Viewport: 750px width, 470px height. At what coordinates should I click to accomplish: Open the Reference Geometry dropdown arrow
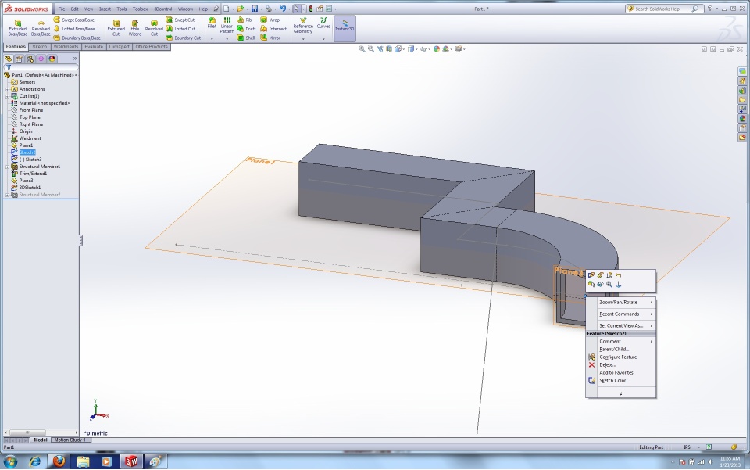tap(303, 39)
